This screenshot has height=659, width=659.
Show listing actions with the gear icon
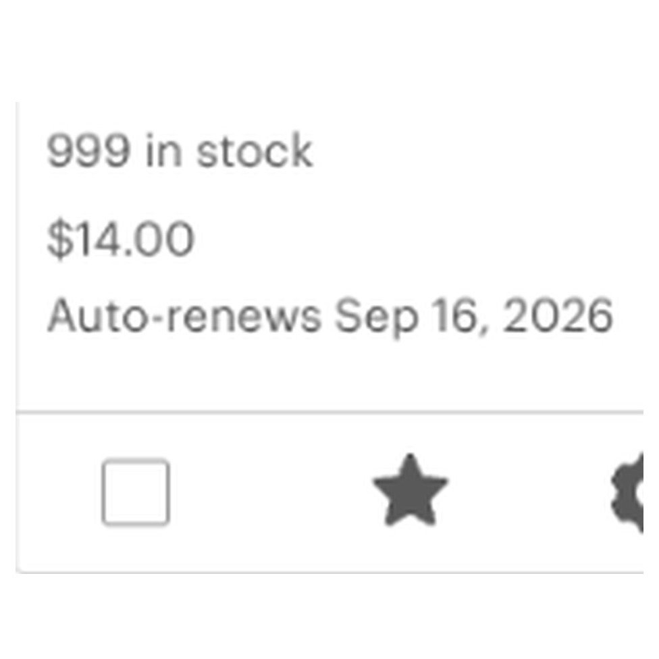pyautogui.click(x=627, y=492)
